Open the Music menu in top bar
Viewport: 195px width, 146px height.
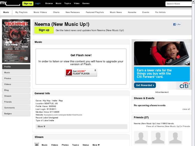tap(58, 3)
